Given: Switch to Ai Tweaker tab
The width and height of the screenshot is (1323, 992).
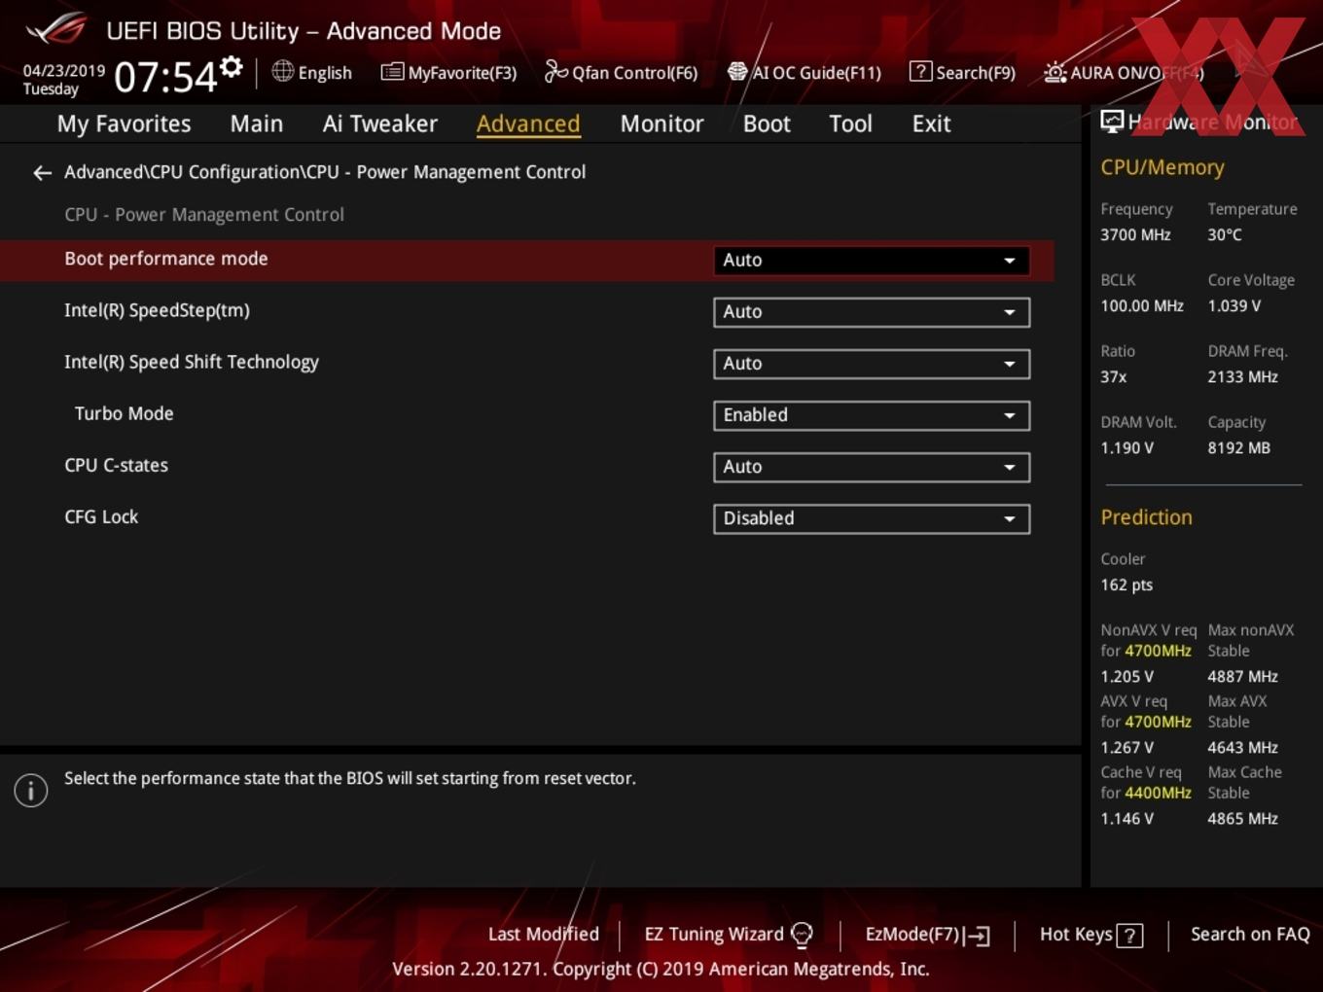Looking at the screenshot, I should tap(380, 124).
